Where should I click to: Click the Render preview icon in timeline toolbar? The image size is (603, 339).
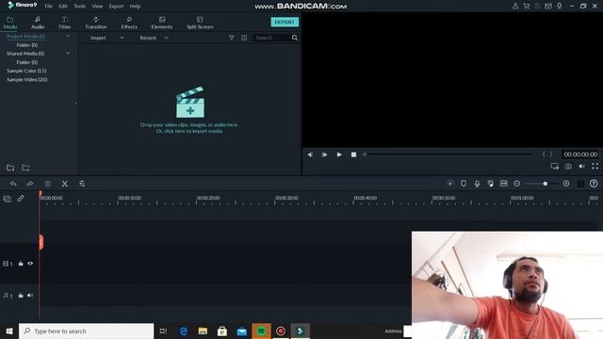tap(450, 184)
